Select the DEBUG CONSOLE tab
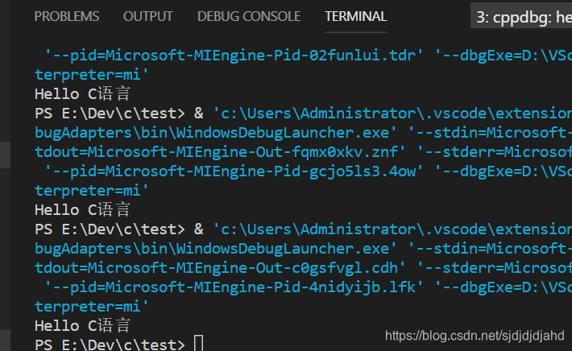The width and height of the screenshot is (572, 351). click(249, 16)
